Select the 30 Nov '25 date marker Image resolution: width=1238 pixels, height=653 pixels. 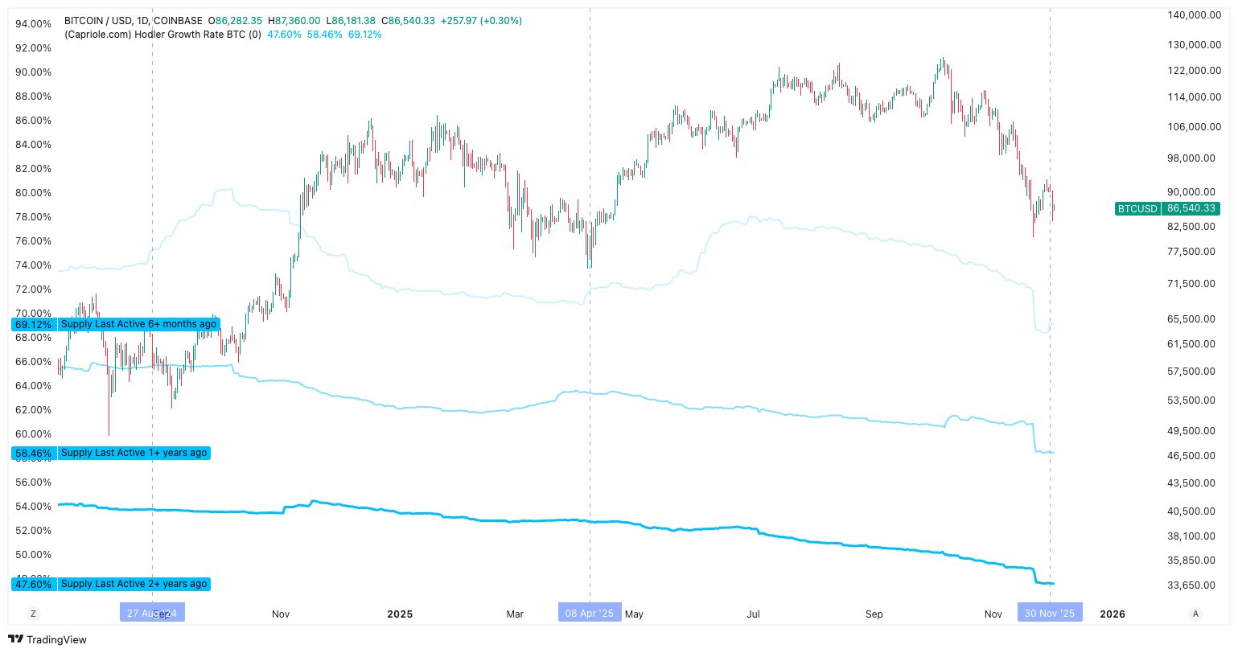[x=1050, y=614]
